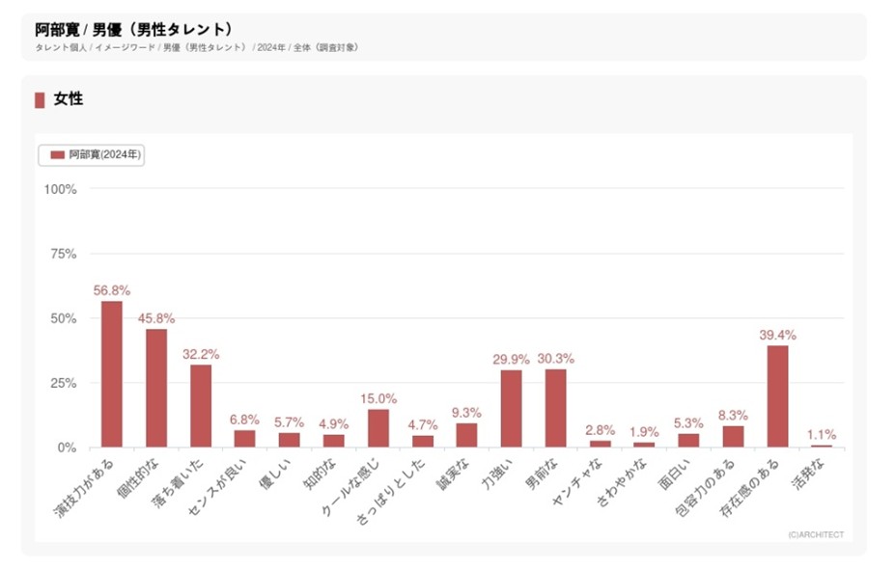Click the センスが良い bar at 6.8%

(245, 439)
